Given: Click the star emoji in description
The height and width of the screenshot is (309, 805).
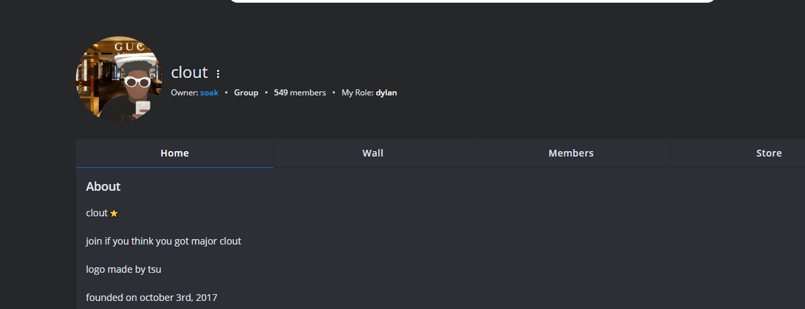Looking at the screenshot, I should (x=114, y=213).
